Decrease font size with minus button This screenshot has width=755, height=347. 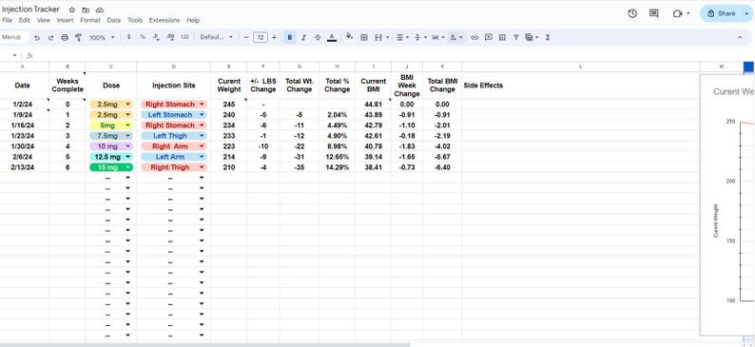[x=246, y=37]
